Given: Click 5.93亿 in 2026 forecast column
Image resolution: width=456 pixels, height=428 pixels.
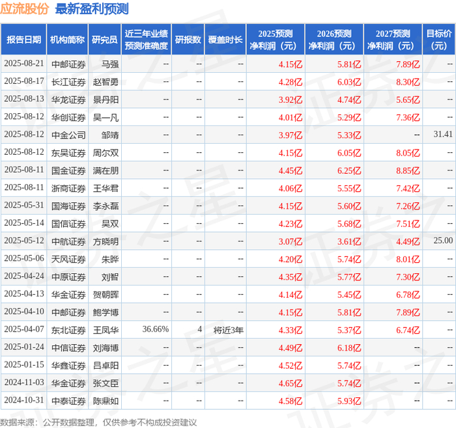Looking at the screenshot, I should tap(349, 401).
